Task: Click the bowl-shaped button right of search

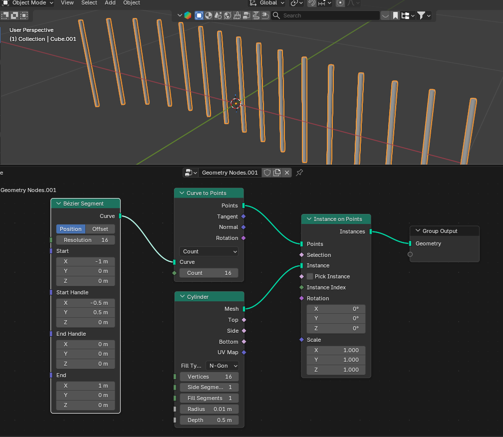Action: 385,15
